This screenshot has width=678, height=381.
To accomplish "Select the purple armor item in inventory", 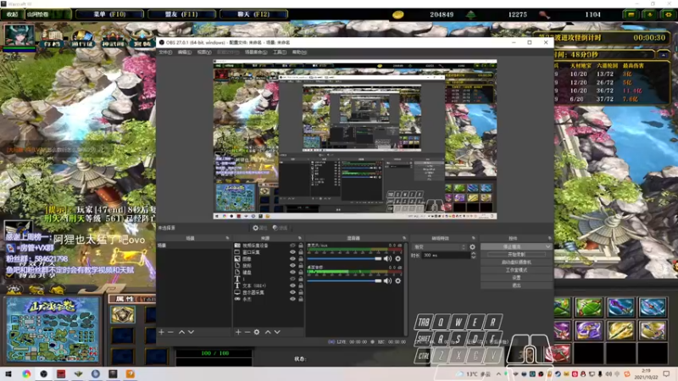I will tap(588, 331).
